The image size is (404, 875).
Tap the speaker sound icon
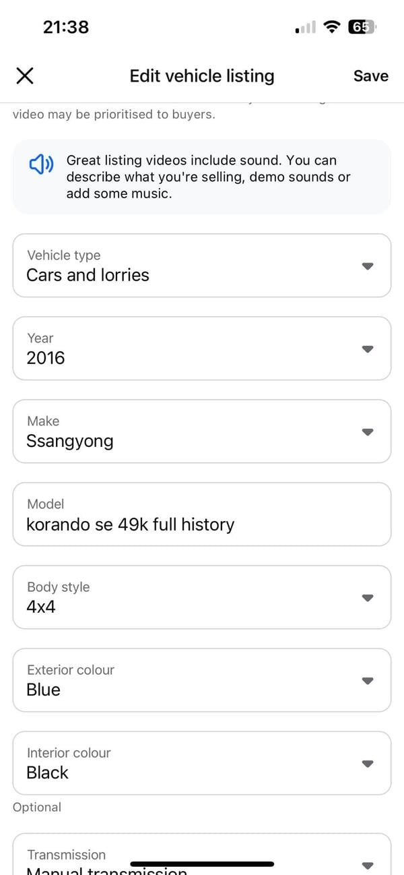coord(41,164)
